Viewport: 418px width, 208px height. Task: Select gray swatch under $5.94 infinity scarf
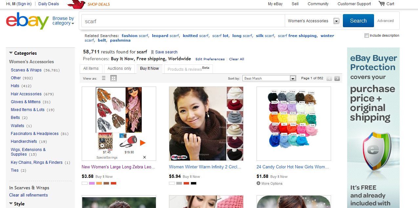click(x=179, y=183)
